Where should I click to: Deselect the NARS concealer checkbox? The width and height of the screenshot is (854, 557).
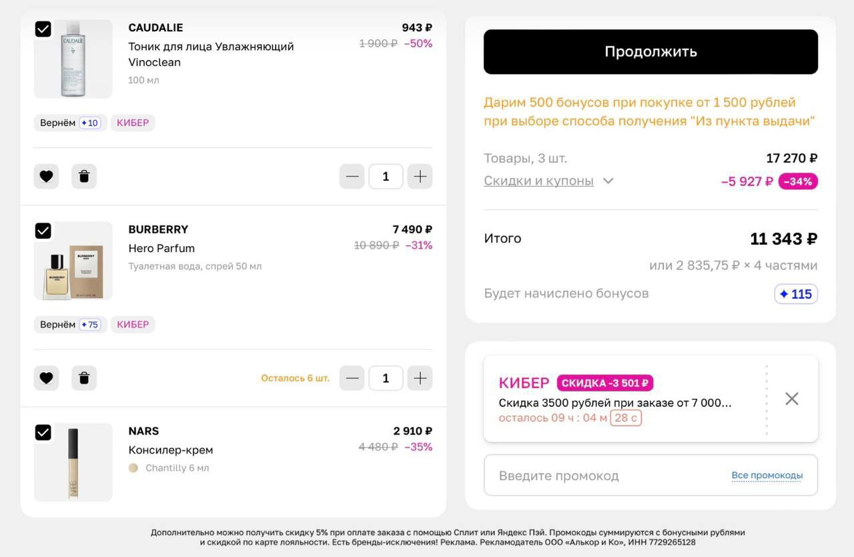pyautogui.click(x=43, y=432)
